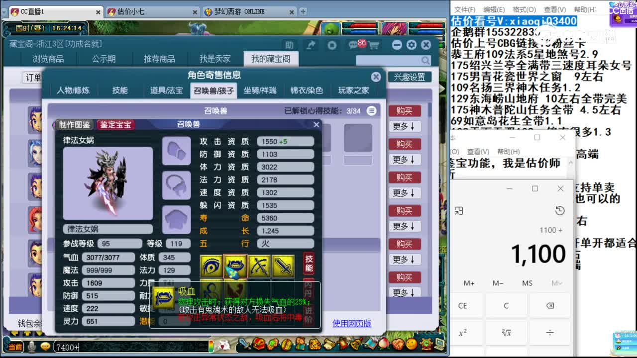Click the share arrow icon in 藏宝阁 header
Viewport: 637px width, 358px height.
311,45
